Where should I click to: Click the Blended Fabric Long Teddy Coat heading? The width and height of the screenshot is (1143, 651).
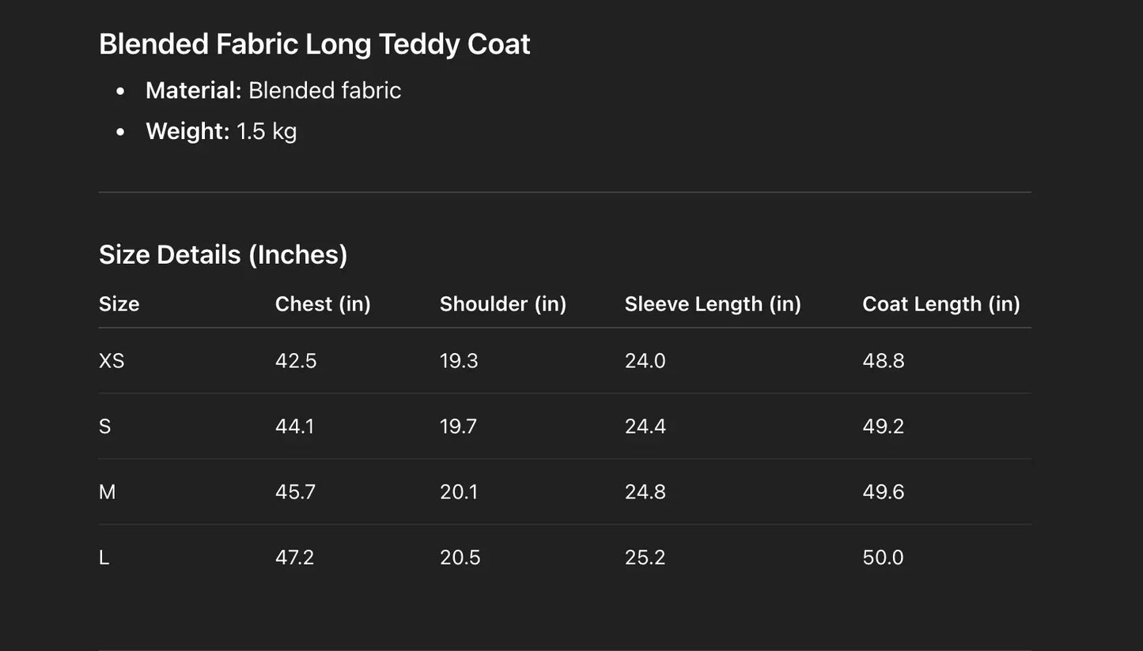(x=314, y=44)
